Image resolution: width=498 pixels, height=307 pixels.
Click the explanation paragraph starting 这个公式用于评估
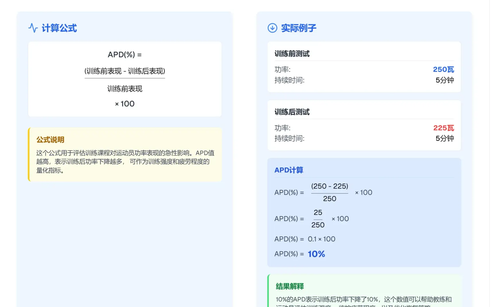coord(125,162)
